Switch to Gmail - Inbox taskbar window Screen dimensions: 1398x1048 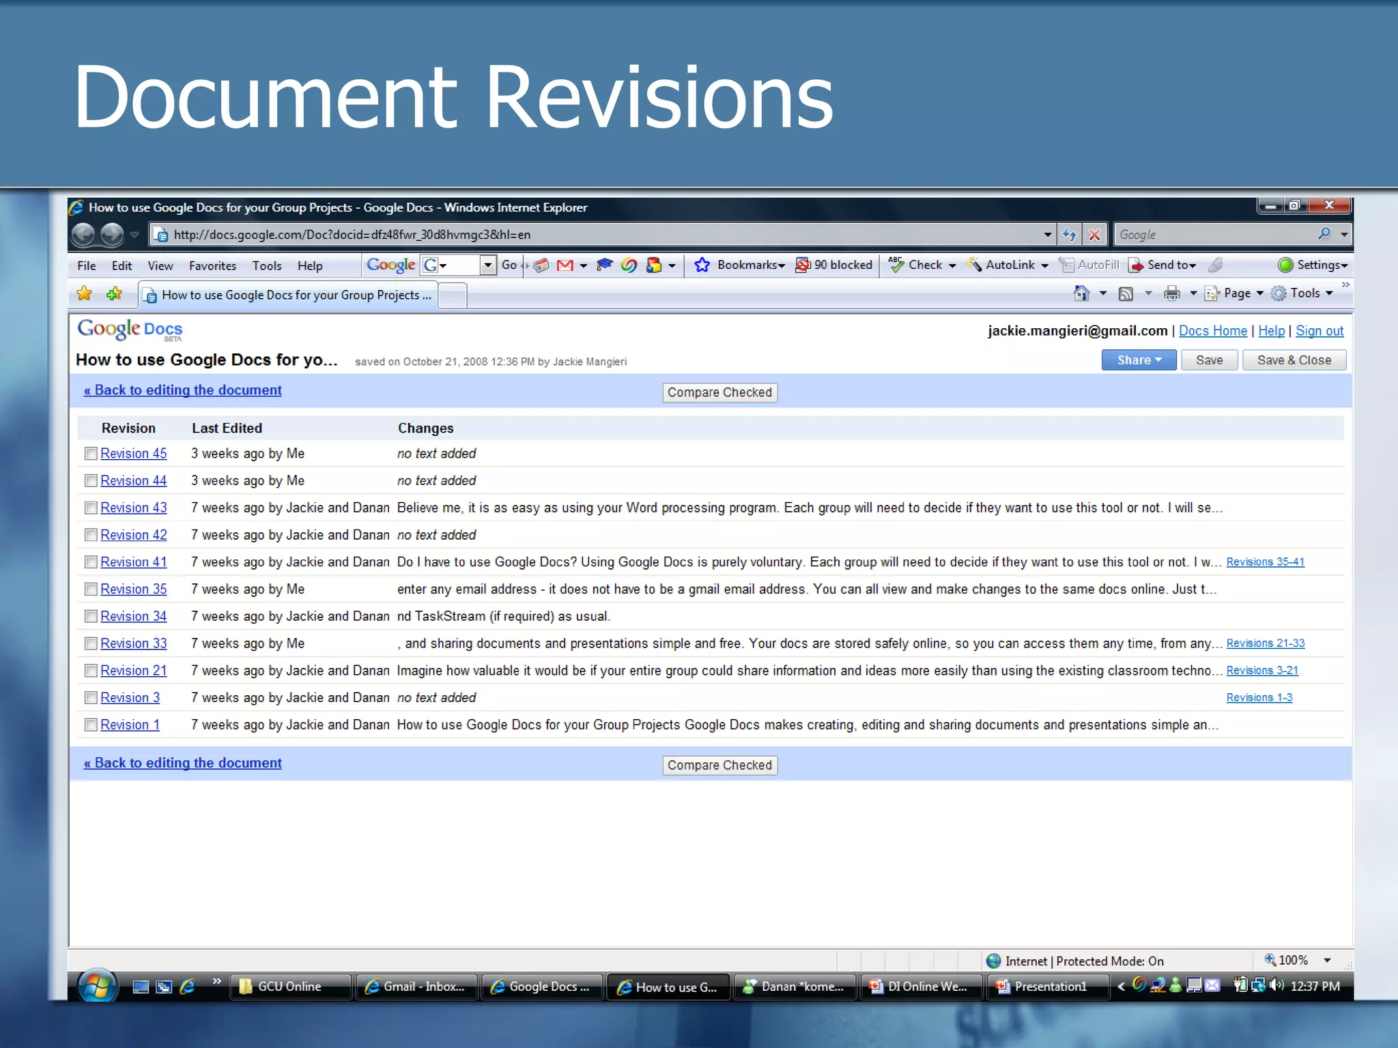coord(416,987)
